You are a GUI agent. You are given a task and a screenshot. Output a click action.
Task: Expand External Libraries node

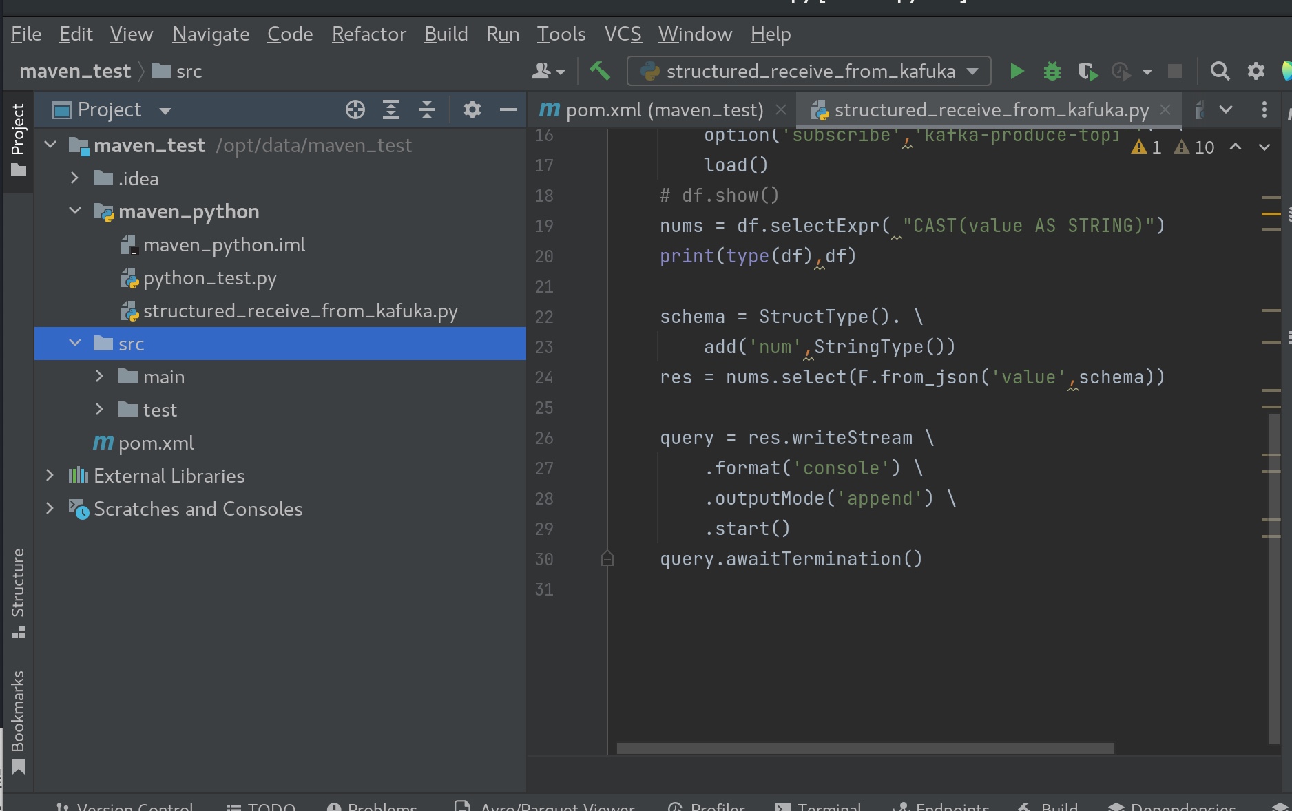coord(50,475)
